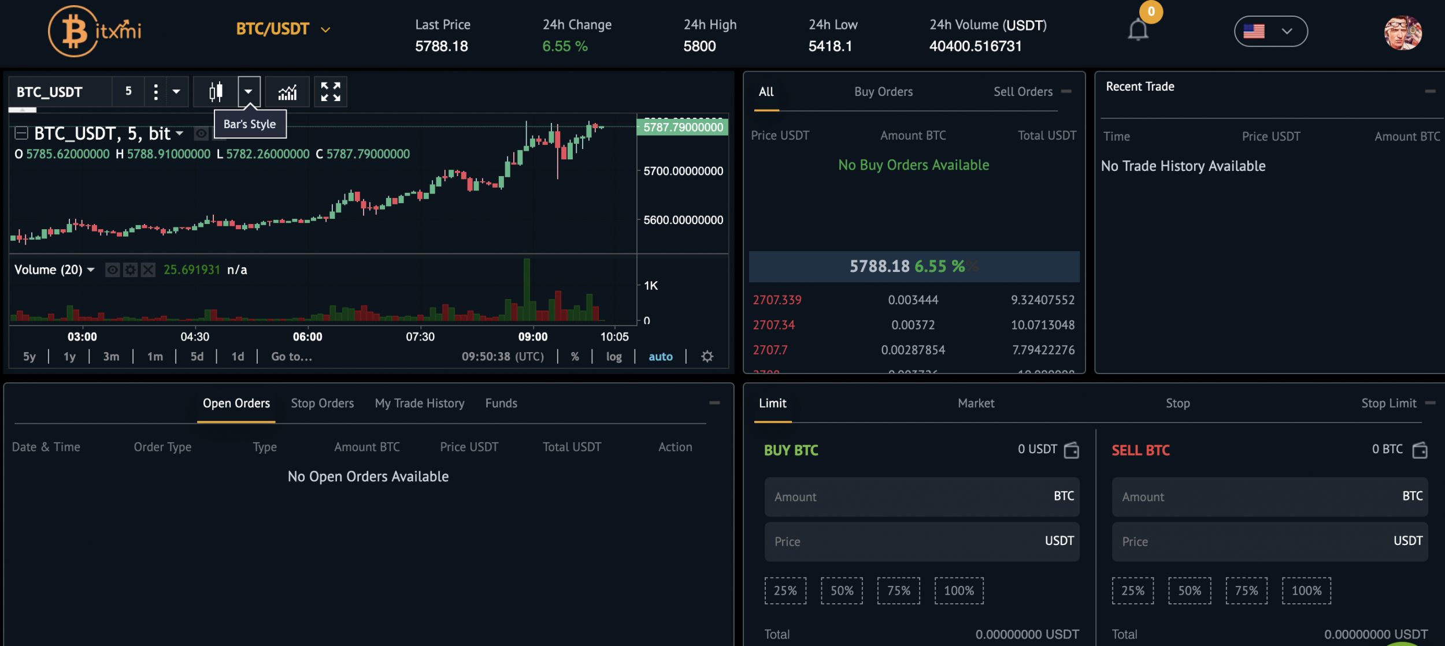This screenshot has width=1445, height=646.
Task: Toggle log scale mode
Action: point(614,357)
